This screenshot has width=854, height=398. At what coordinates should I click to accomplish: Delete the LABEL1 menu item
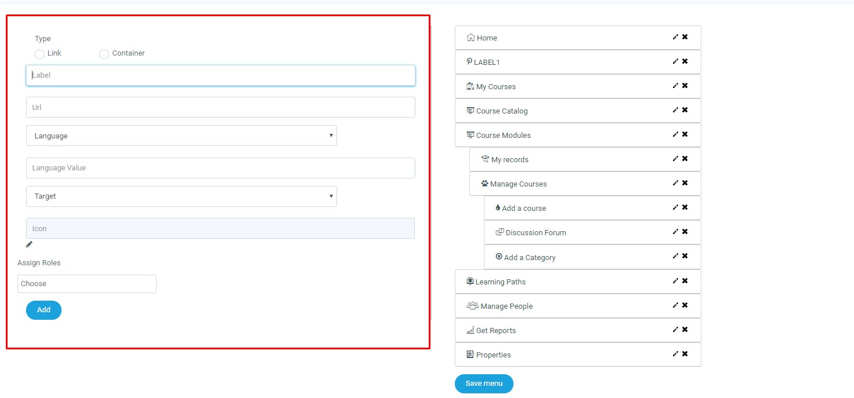tap(685, 61)
